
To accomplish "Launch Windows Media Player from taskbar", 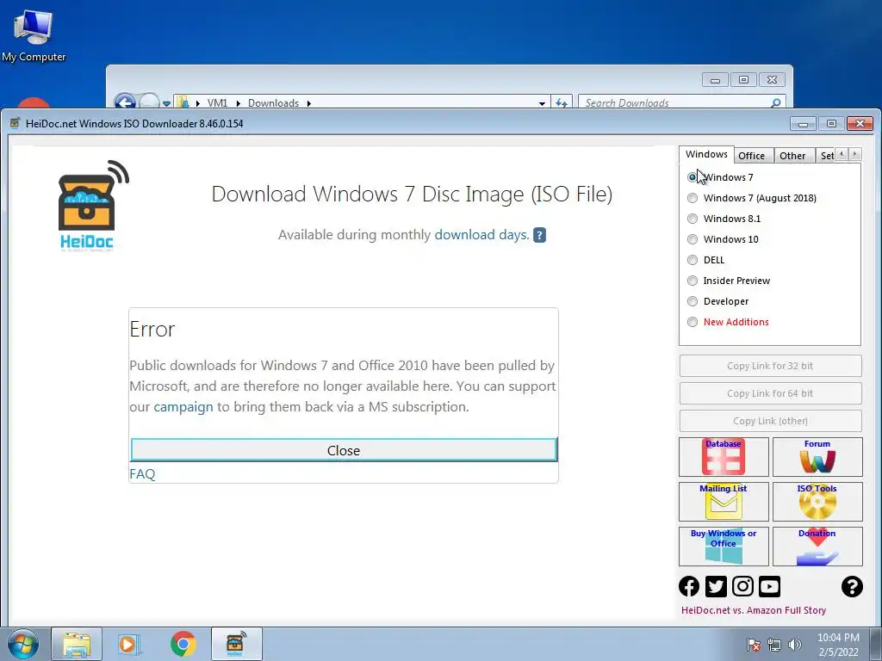I will [x=129, y=644].
